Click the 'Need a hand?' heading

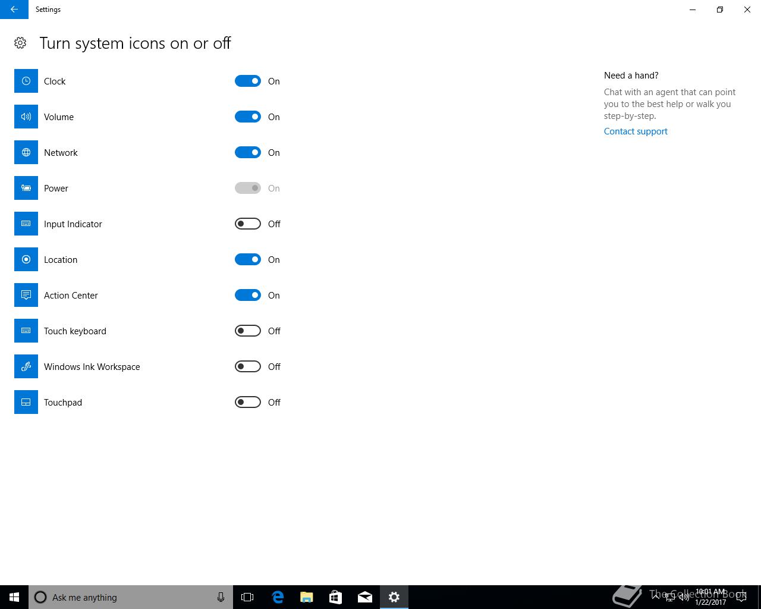tap(631, 76)
